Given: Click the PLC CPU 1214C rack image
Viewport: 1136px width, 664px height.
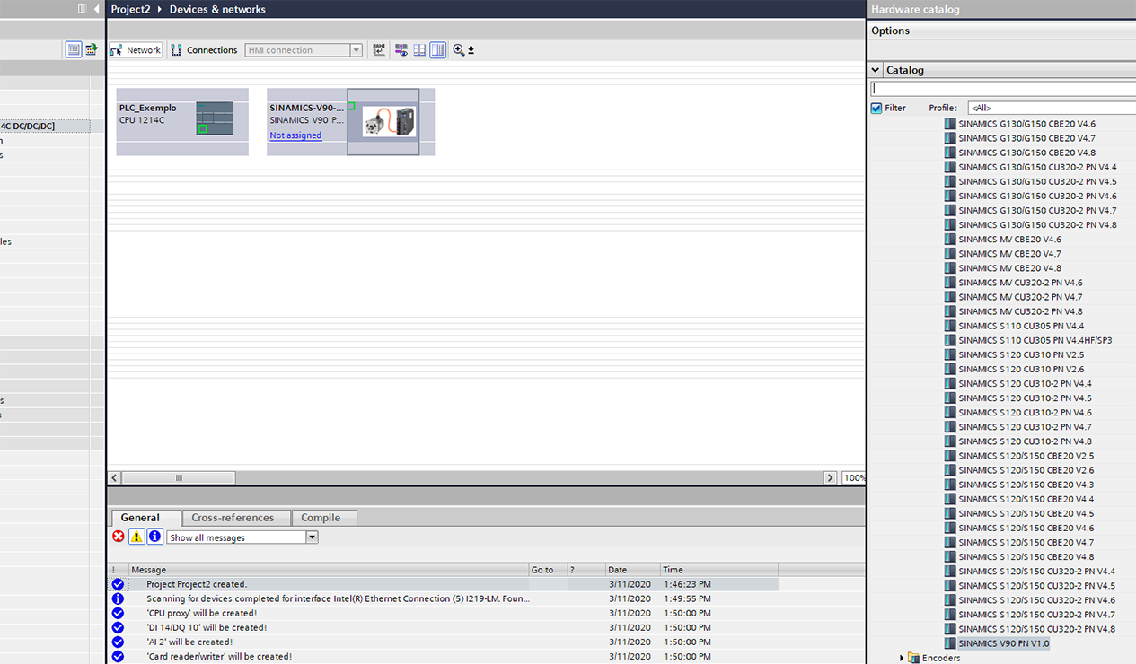Looking at the screenshot, I should coord(215,118).
